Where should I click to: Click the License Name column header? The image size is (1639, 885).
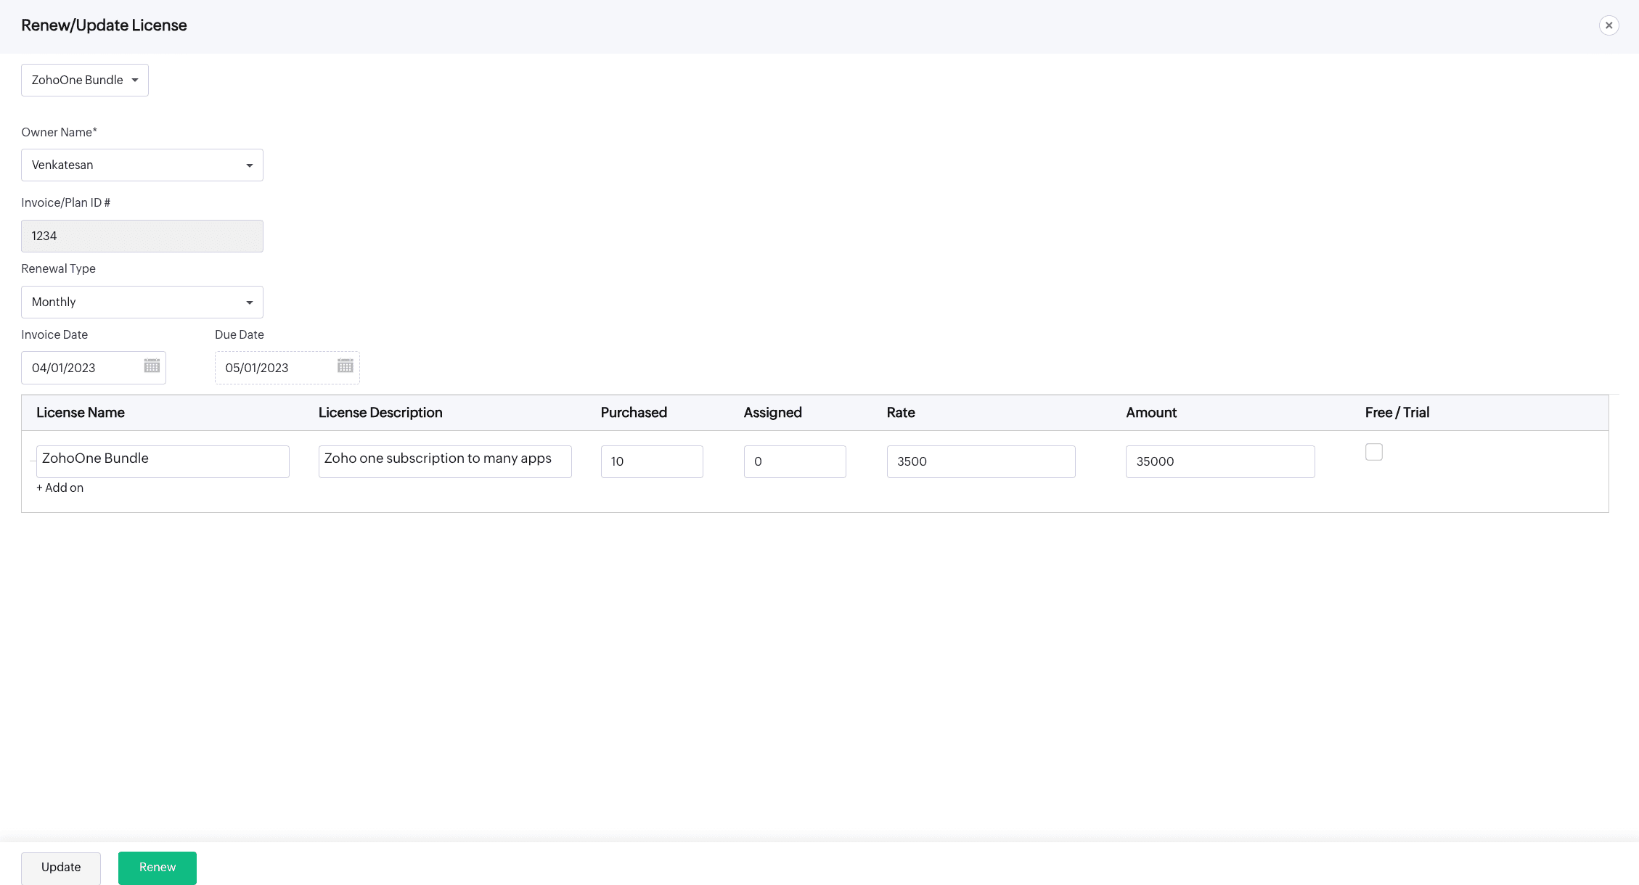click(81, 412)
